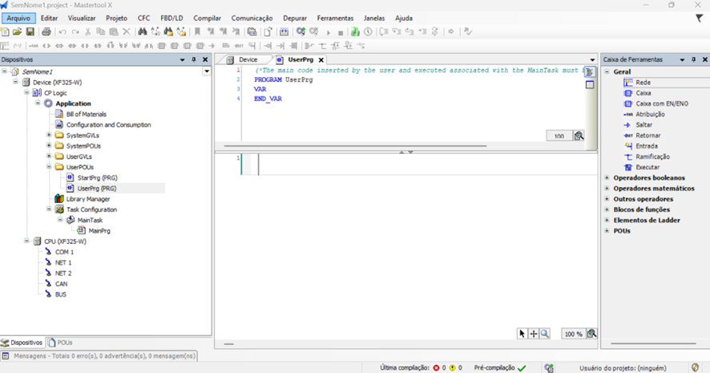Image resolution: width=710 pixels, height=373 pixels.
Task: Click the Find binoculars icon
Action: 142,32
